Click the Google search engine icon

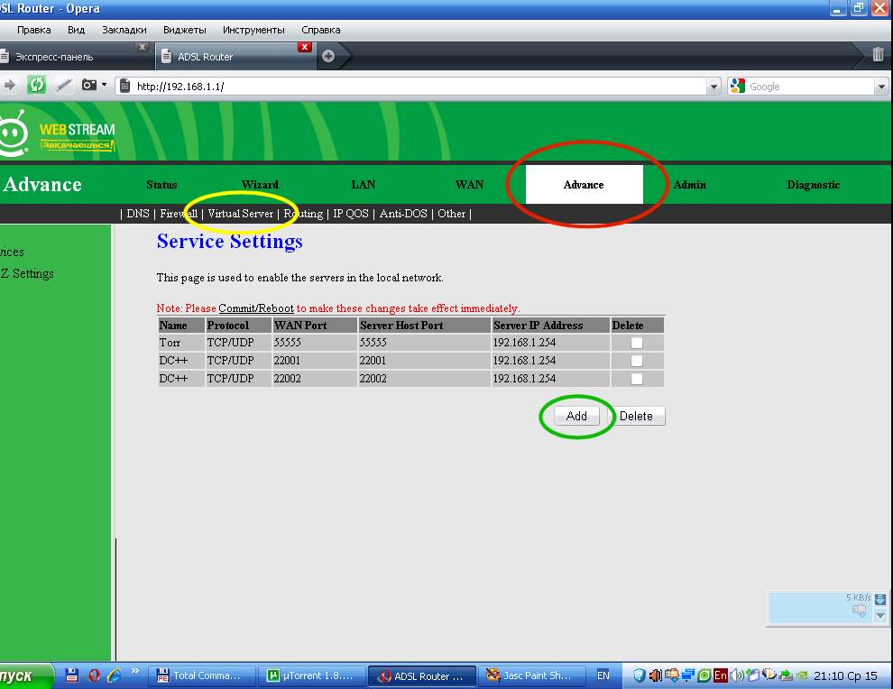click(x=738, y=86)
